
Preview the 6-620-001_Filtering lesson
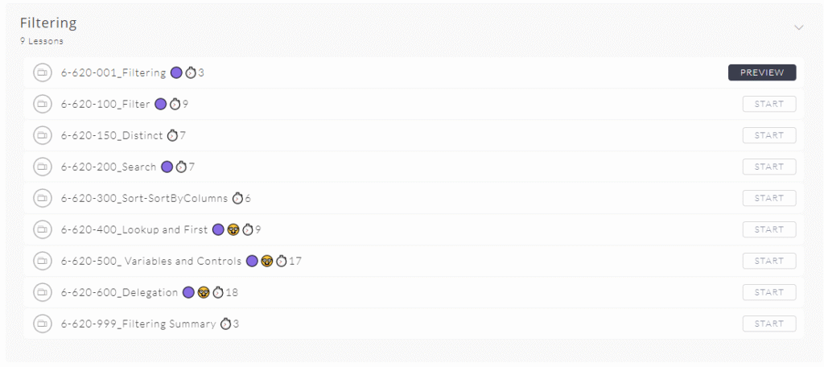[762, 72]
